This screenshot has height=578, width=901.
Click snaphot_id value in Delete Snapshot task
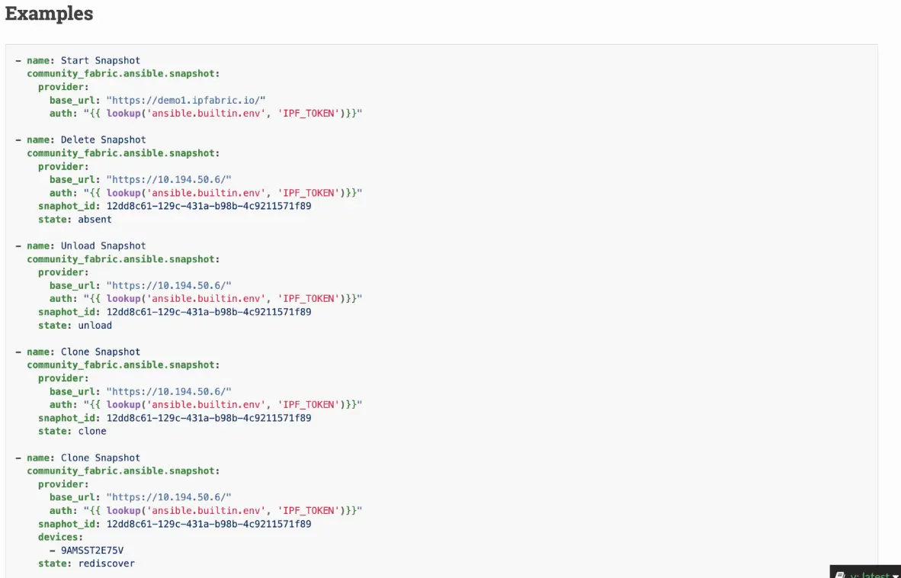pyautogui.click(x=209, y=206)
